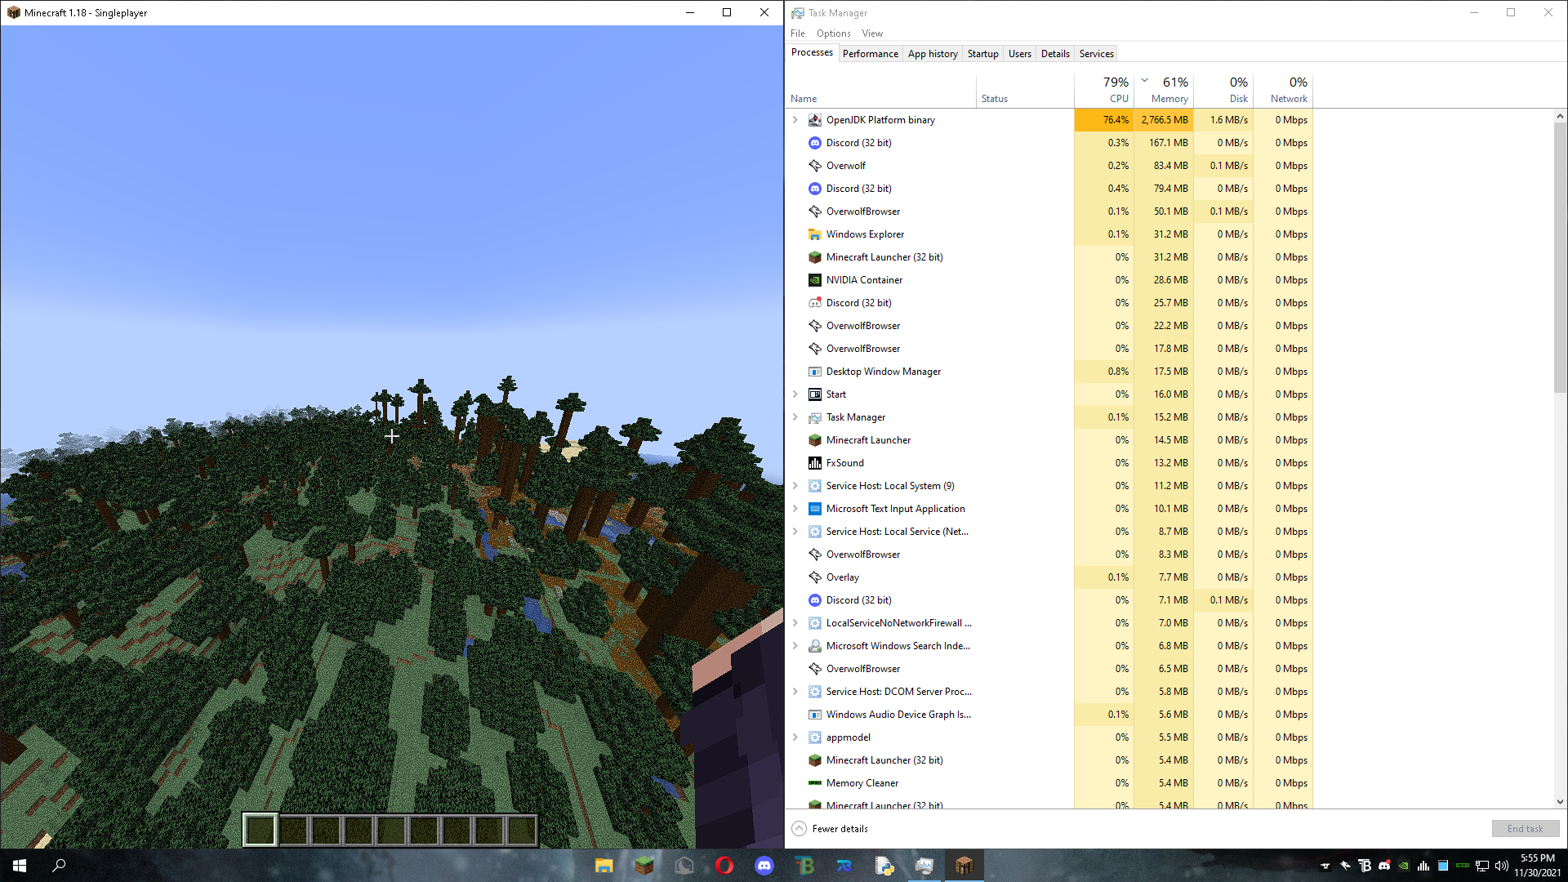Expand Service Host: Local System (9)
This screenshot has height=882, width=1568.
pos(795,486)
